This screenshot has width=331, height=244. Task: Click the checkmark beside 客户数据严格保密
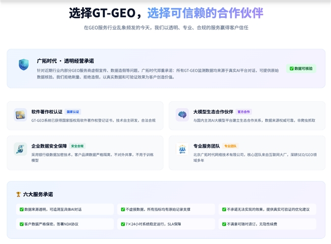[x=21, y=224]
